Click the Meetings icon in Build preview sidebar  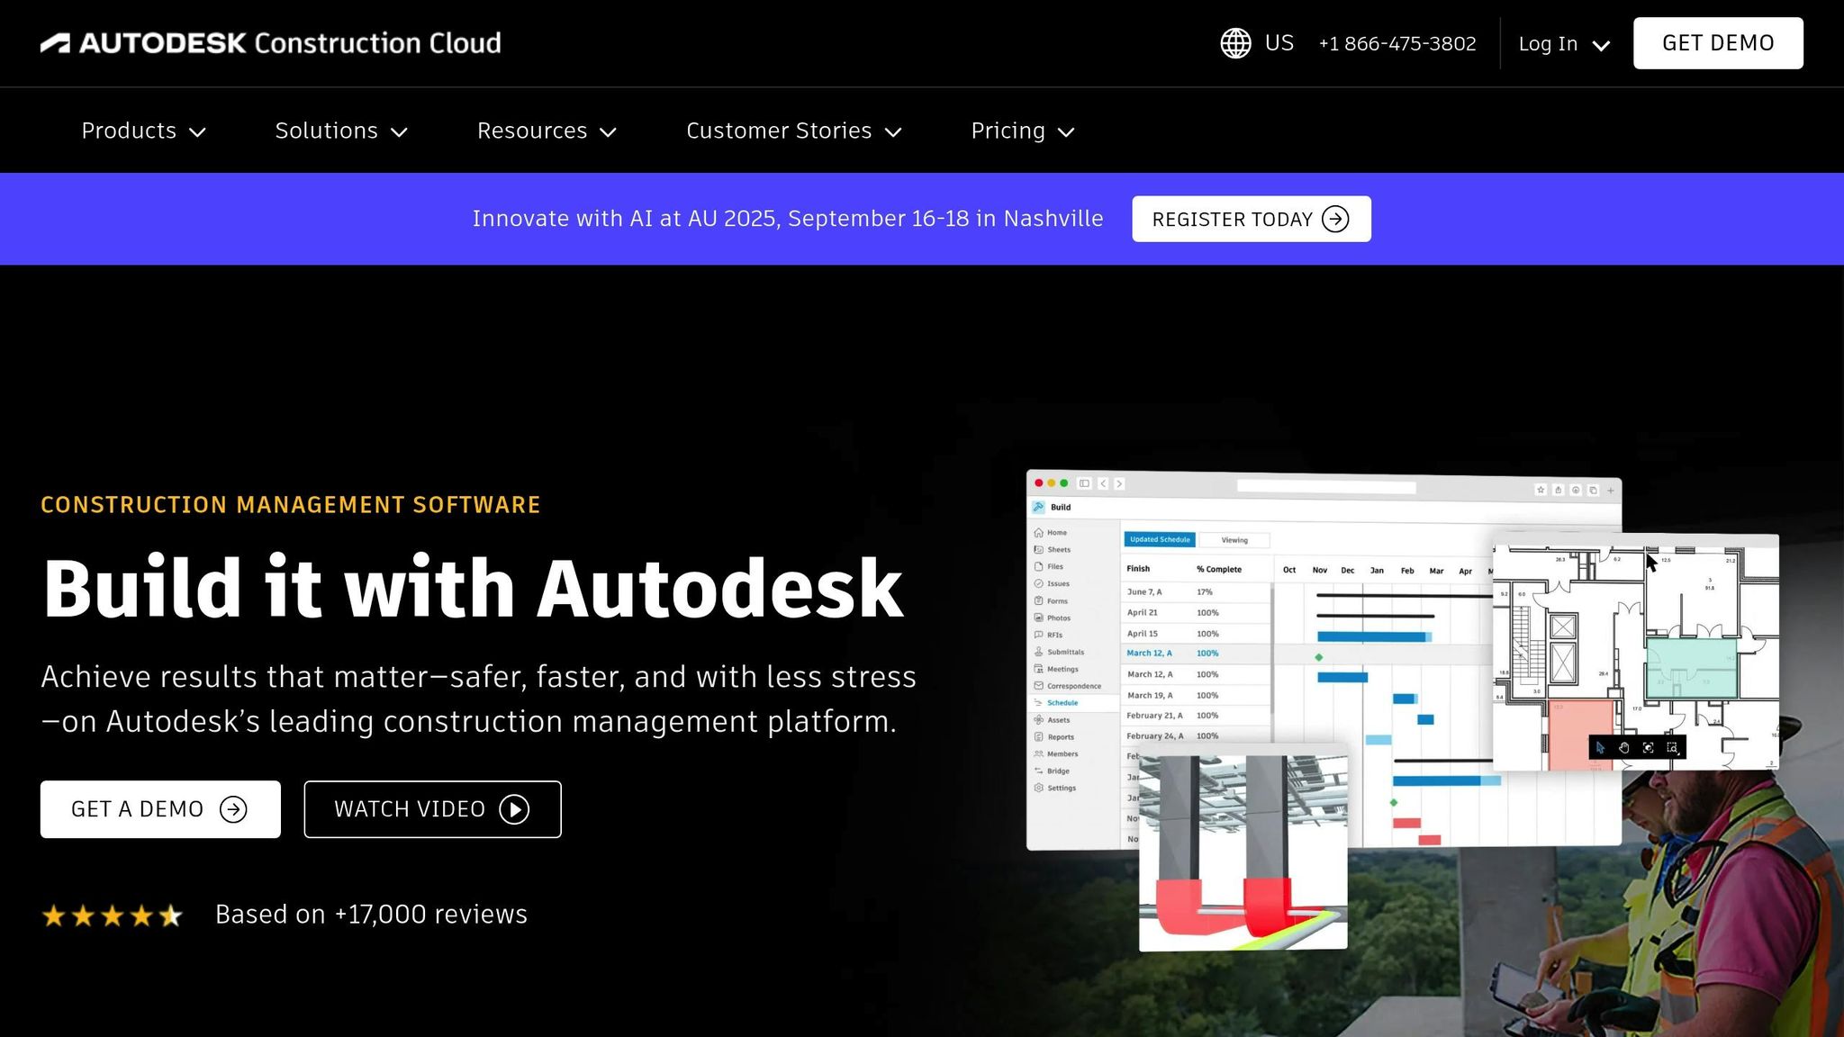[1038, 669]
